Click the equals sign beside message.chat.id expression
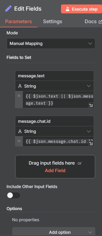Viewport: 102px width, 236px height. click(x=19, y=141)
